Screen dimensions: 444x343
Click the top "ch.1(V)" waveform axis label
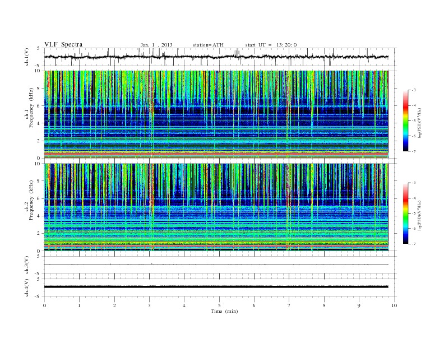point(27,57)
